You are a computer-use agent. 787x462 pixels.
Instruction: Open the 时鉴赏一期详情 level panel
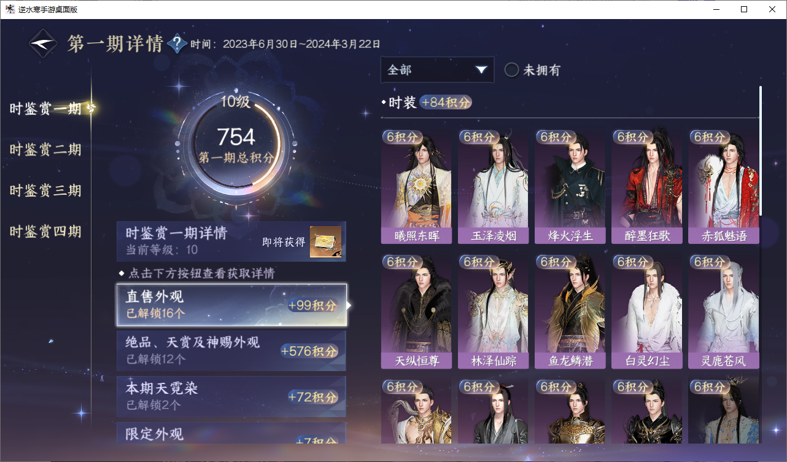231,241
